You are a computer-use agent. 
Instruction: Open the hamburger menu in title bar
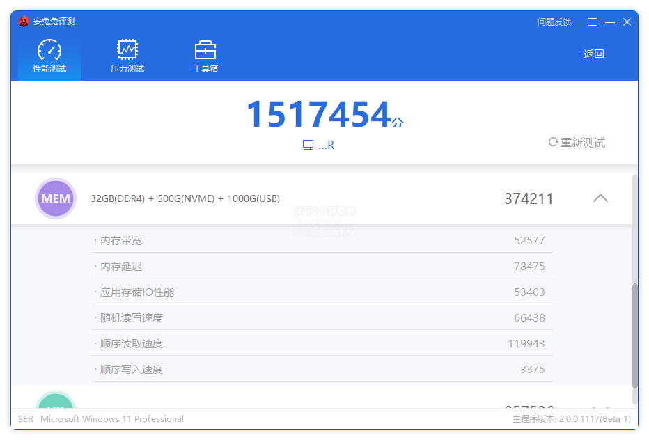593,22
